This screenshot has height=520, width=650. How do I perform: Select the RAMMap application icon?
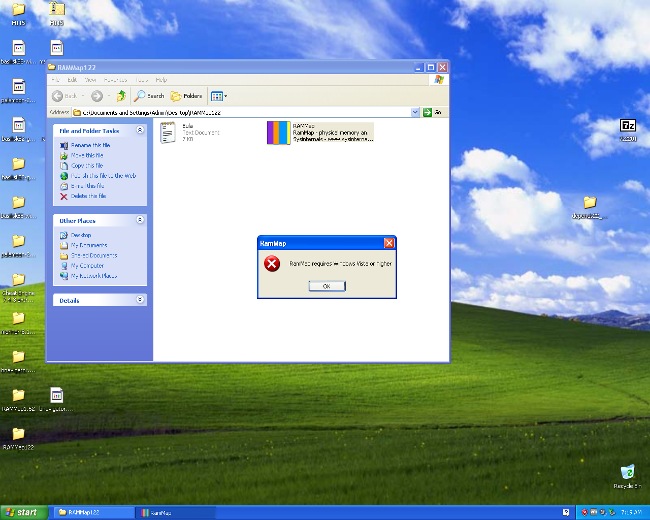click(x=278, y=133)
